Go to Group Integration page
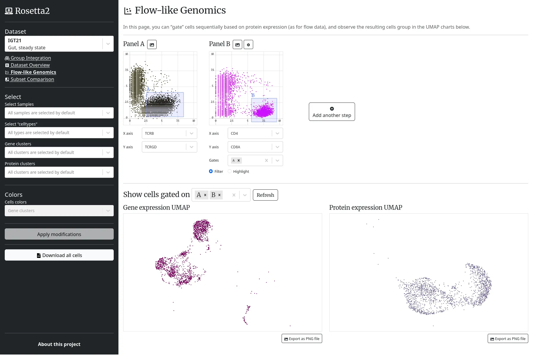Screen dimensions: 533x356 tap(31, 58)
